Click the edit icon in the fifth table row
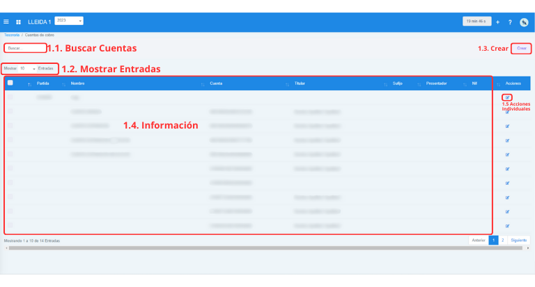535x287 pixels. (x=507, y=155)
